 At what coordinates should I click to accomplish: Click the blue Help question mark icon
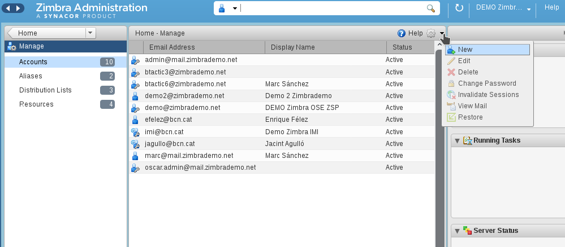coord(402,33)
